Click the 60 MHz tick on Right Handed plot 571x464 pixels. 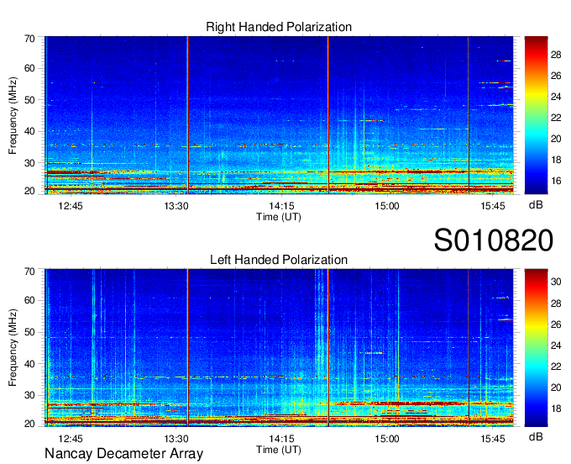pyautogui.click(x=29, y=68)
